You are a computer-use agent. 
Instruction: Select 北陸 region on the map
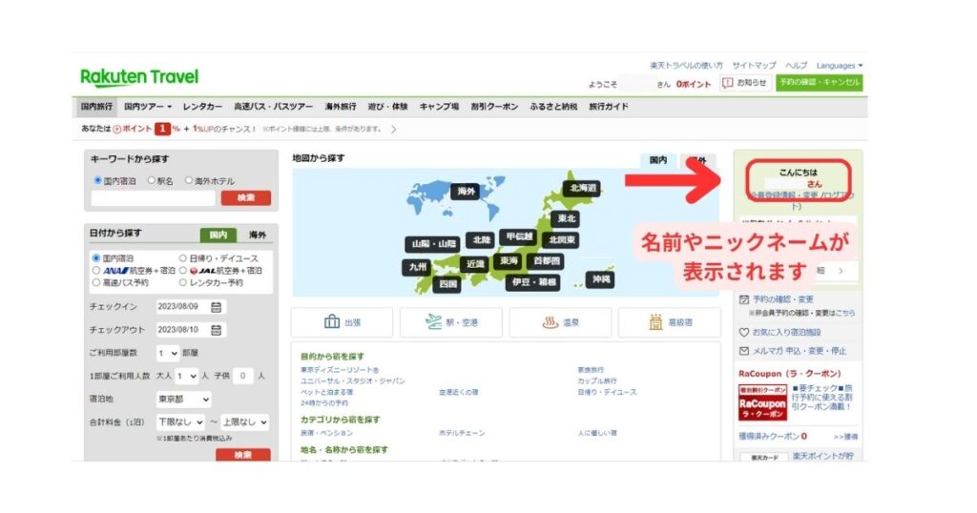coord(481,239)
